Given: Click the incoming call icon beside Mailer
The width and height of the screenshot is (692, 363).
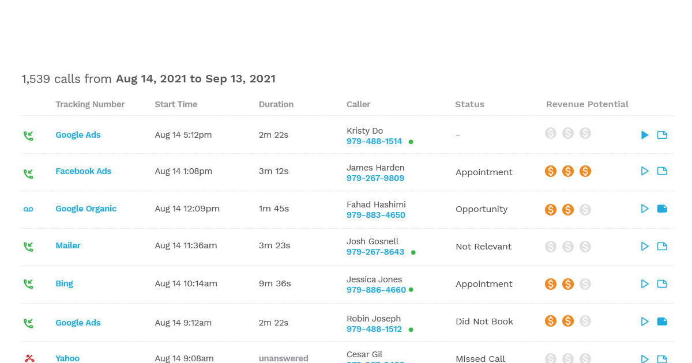Looking at the screenshot, I should 28,246.
